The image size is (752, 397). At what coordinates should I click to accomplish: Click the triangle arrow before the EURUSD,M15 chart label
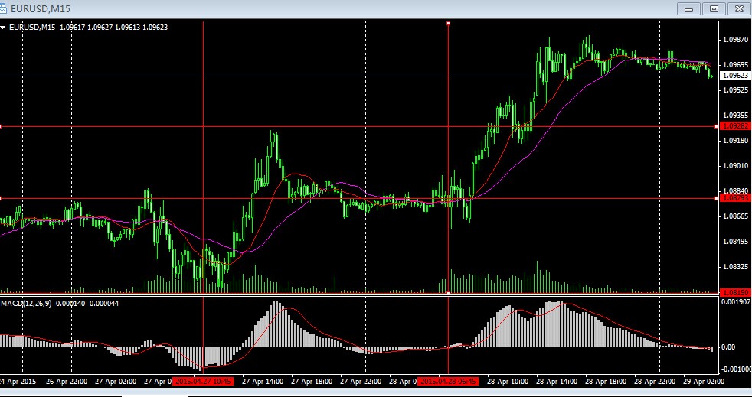[x=4, y=28]
